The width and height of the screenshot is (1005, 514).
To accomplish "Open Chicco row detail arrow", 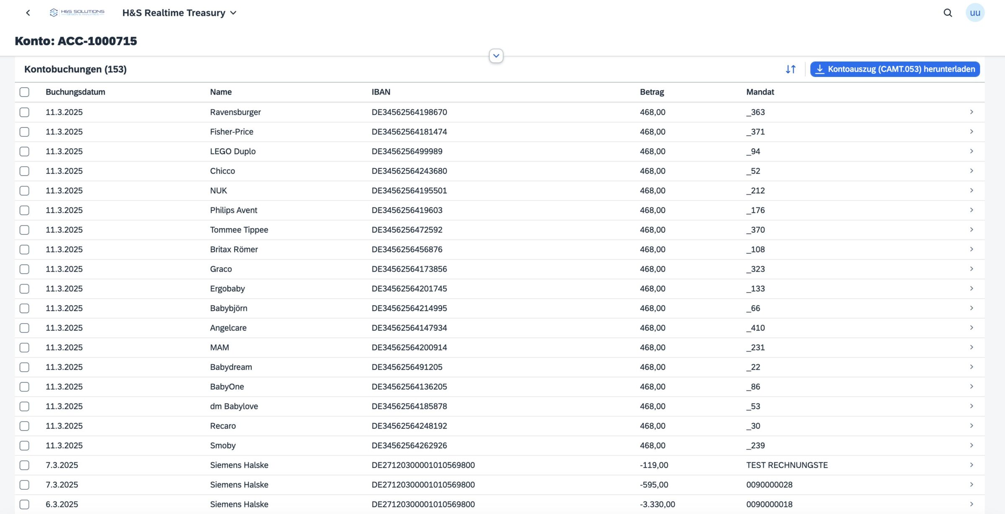I will pos(971,171).
